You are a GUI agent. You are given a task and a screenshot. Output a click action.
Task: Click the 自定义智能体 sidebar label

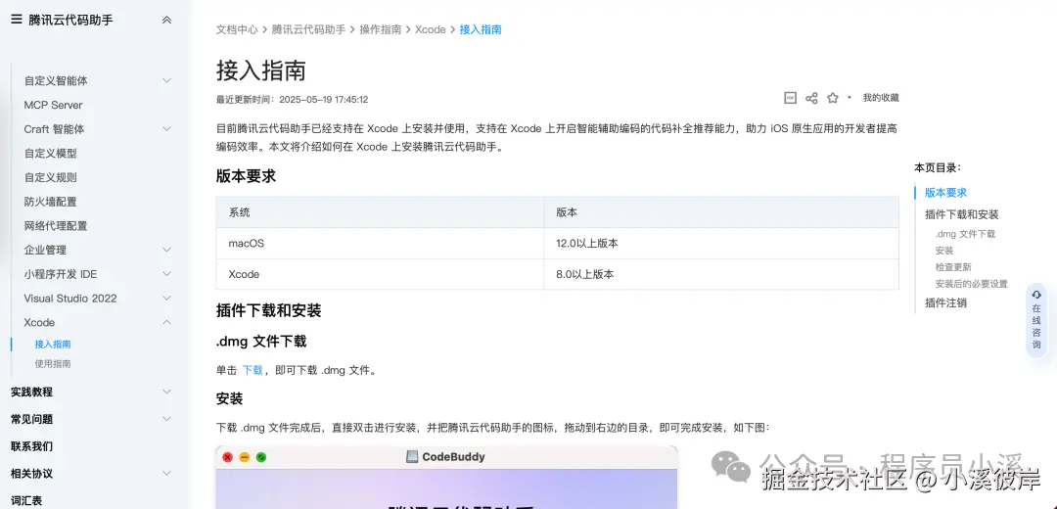56,81
